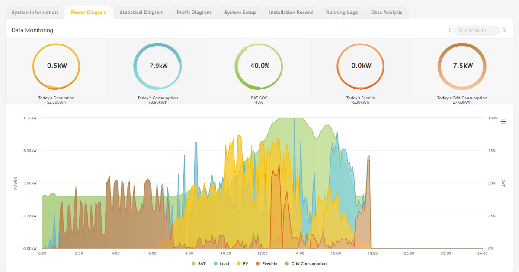Screen dimensions: 519x272
Task: Open Statistical Diagram tab
Action: tap(142, 13)
